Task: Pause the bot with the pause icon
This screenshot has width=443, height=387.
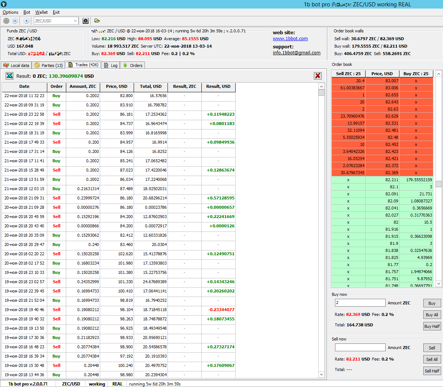Action: click(x=15, y=21)
